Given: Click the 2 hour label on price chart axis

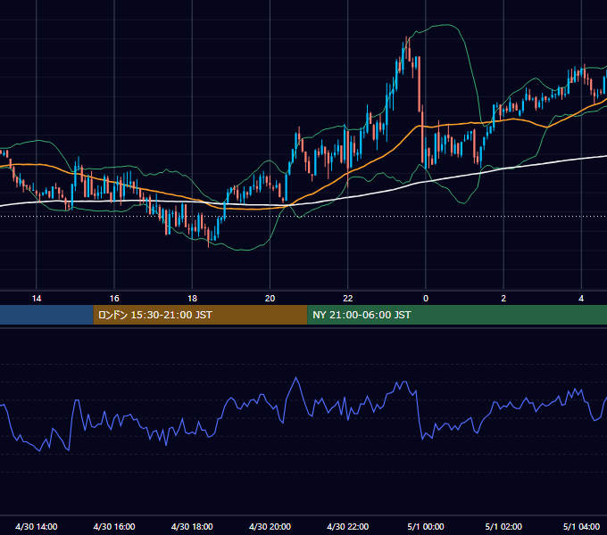Looking at the screenshot, I should click(503, 299).
